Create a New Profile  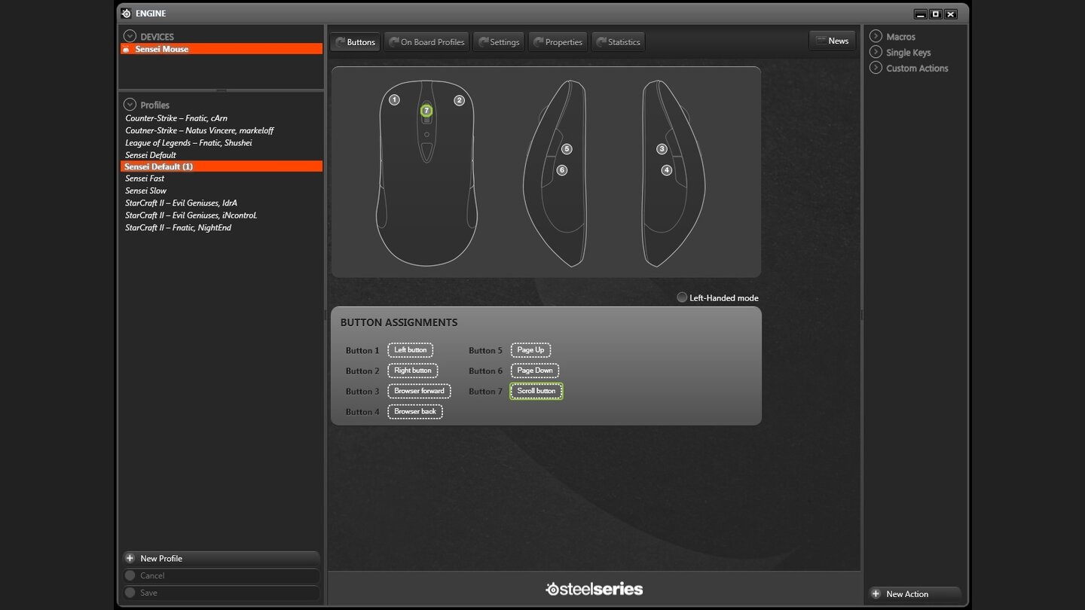pos(221,558)
